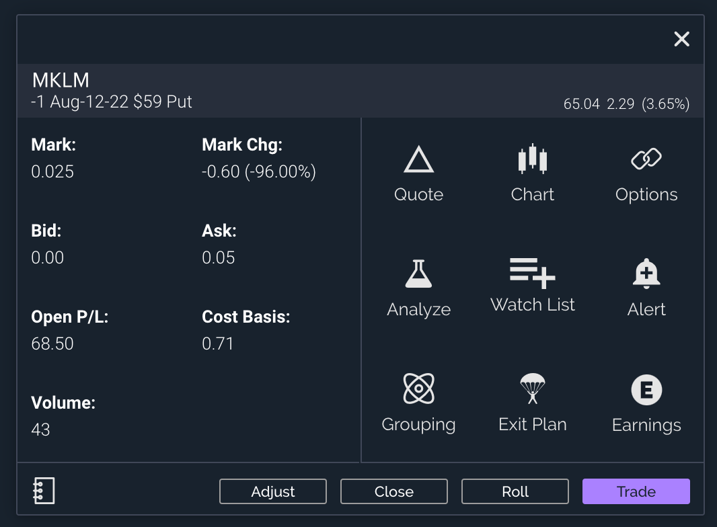Add MKLM to a Watch List

532,282
